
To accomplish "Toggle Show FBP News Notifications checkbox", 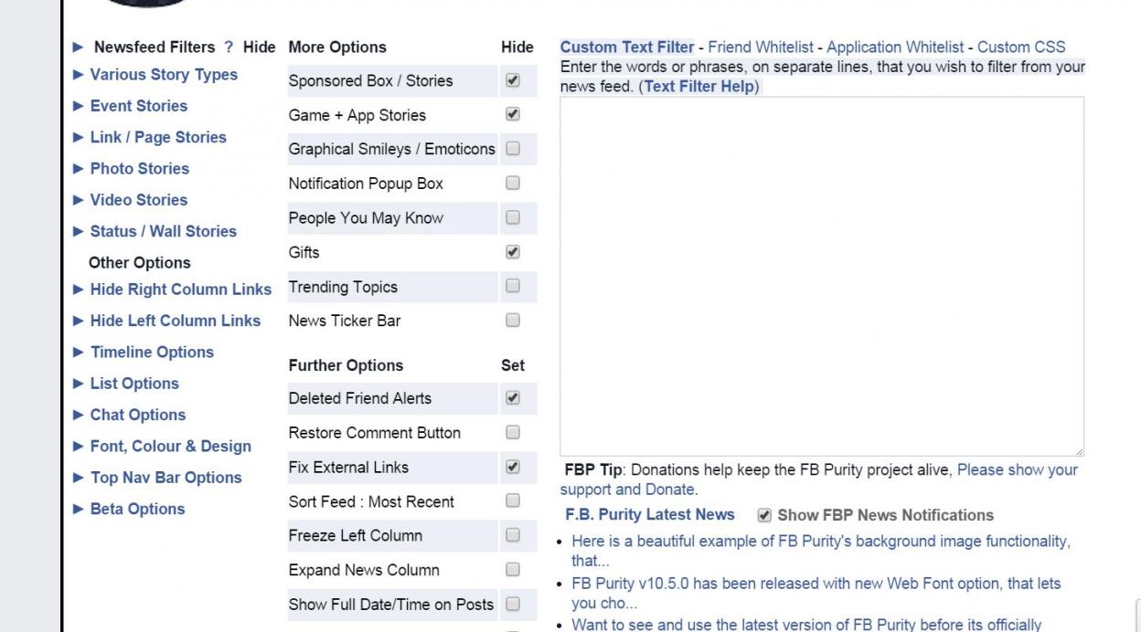I will click(x=764, y=515).
